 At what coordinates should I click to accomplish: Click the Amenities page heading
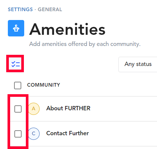tap(67, 30)
